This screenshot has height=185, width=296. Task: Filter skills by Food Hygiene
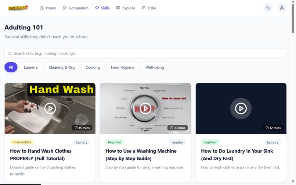tap(123, 67)
